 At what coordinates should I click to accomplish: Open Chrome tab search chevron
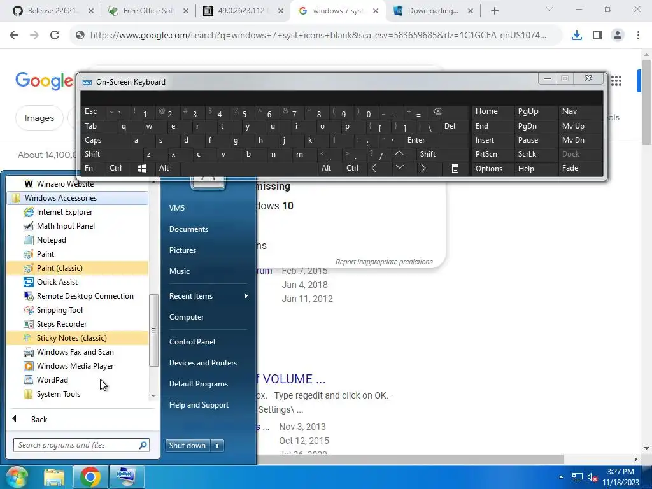[549, 10]
